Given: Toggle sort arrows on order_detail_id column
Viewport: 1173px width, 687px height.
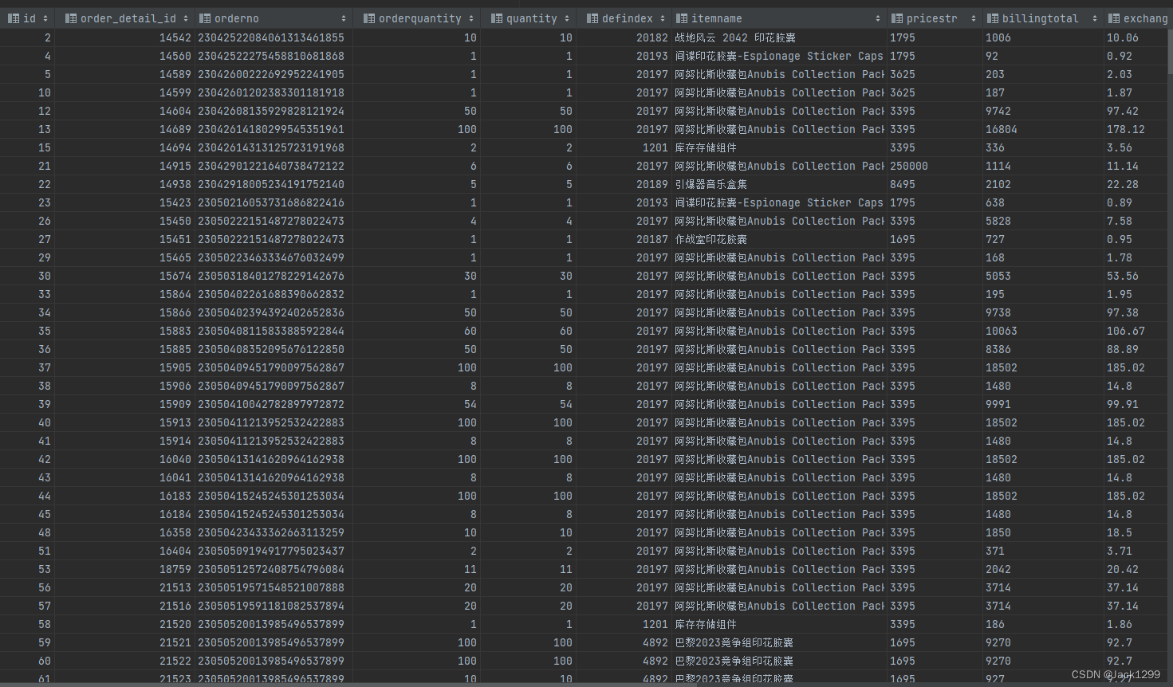Looking at the screenshot, I should click(186, 18).
